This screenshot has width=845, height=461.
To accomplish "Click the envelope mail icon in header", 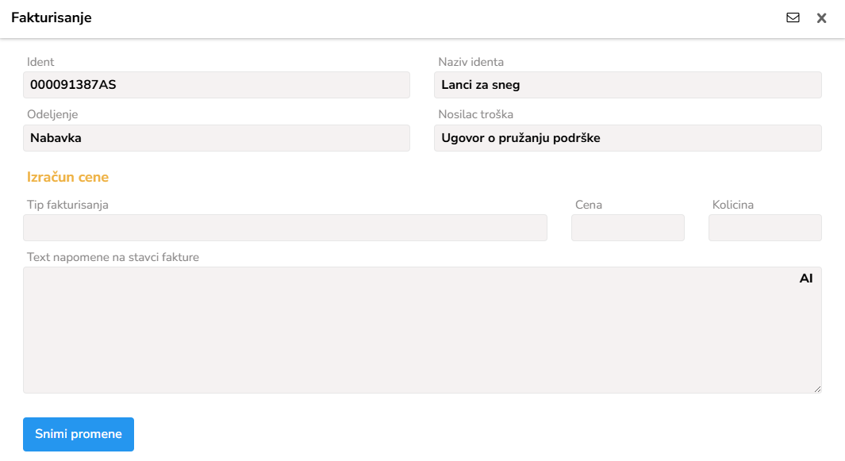I will (793, 17).
